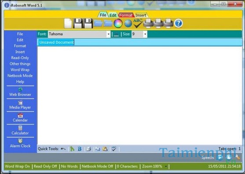Open Insert menu in the left sidebar
Viewport: 245px width, 174px height.
(x=20, y=52)
